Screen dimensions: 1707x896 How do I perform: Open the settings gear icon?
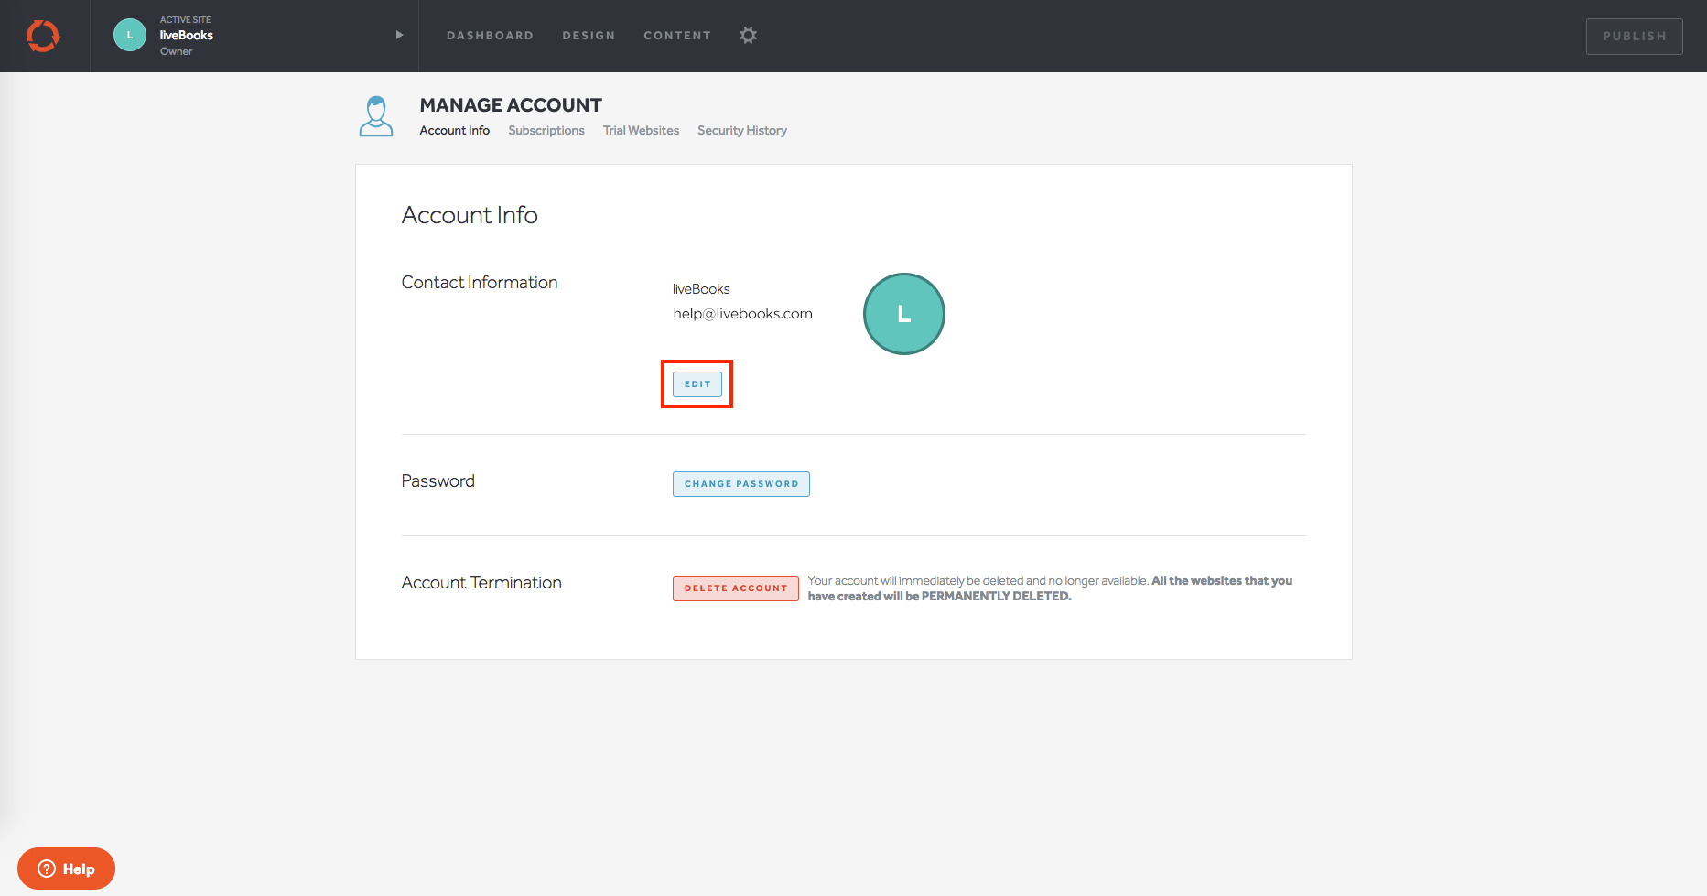coord(748,36)
